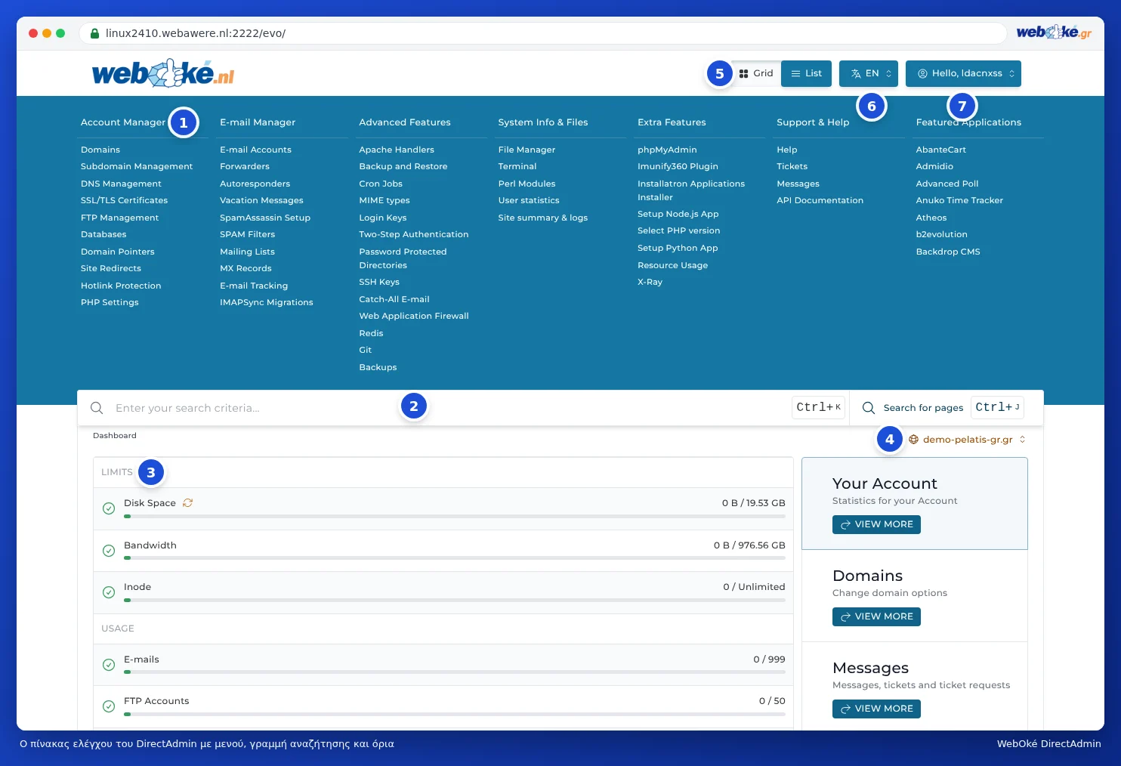
Task: Open File Manager menu item
Action: tap(527, 150)
